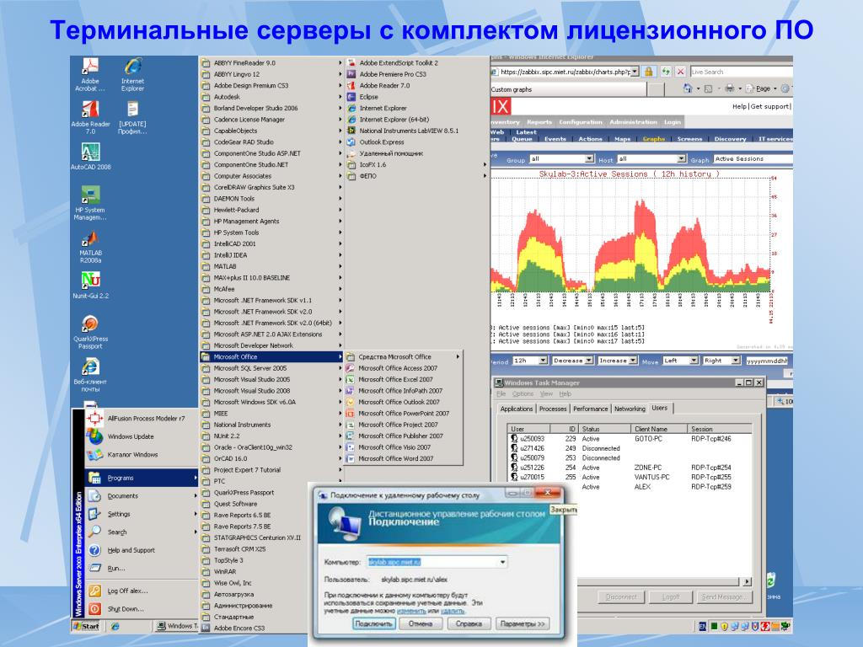Launch Microsoft Office Access 2007
This screenshot has height=647, width=863.
coord(404,368)
